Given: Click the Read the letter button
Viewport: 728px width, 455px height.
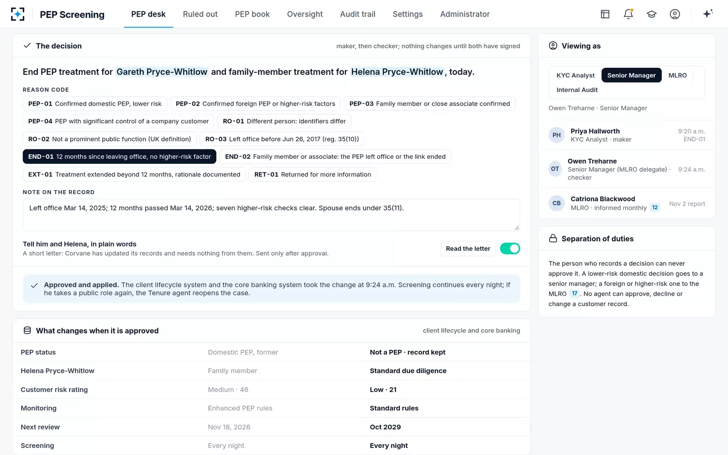Looking at the screenshot, I should 468,249.
